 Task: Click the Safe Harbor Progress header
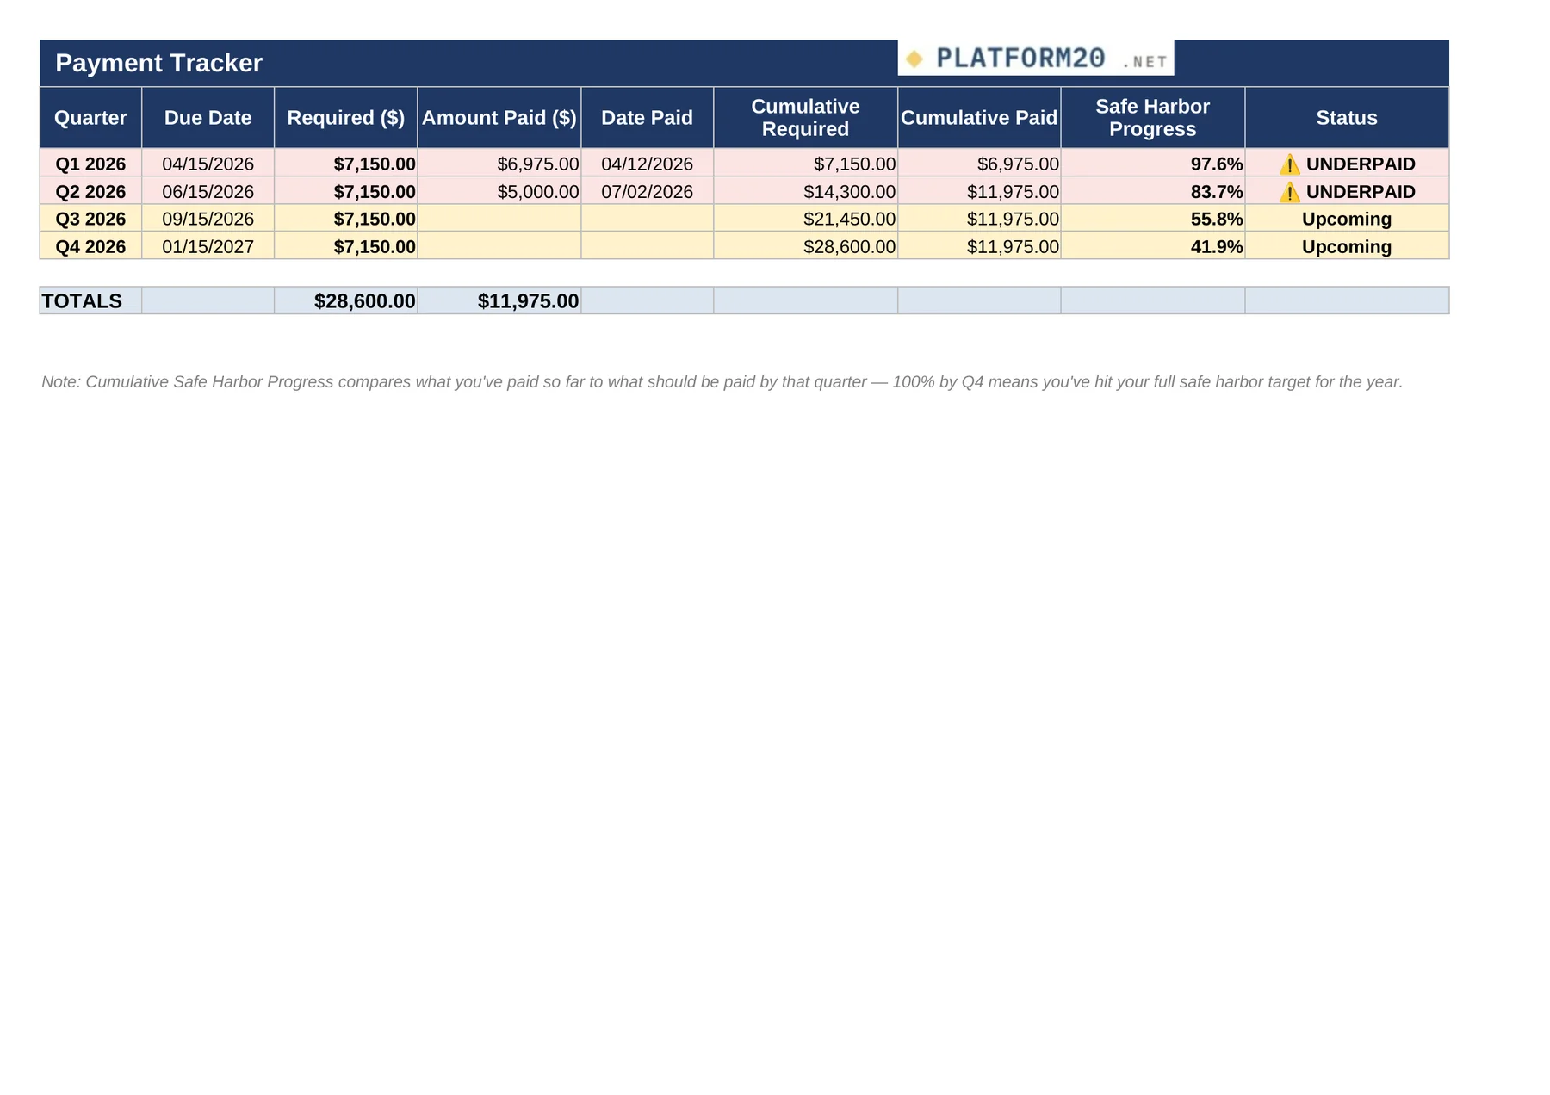[x=1152, y=118]
